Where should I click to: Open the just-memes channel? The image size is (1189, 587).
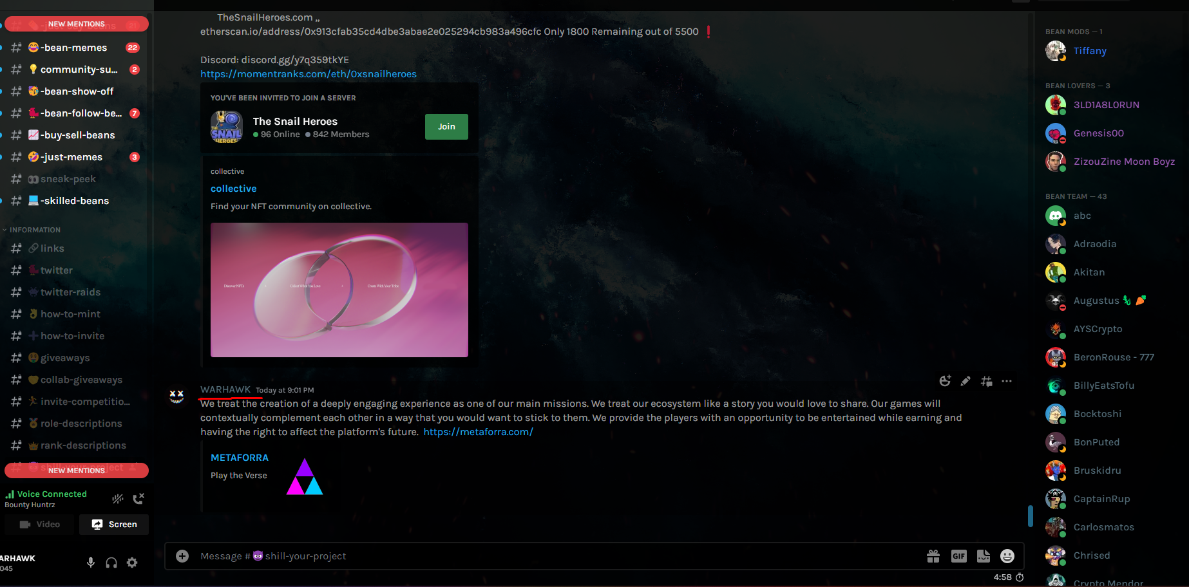pos(77,157)
